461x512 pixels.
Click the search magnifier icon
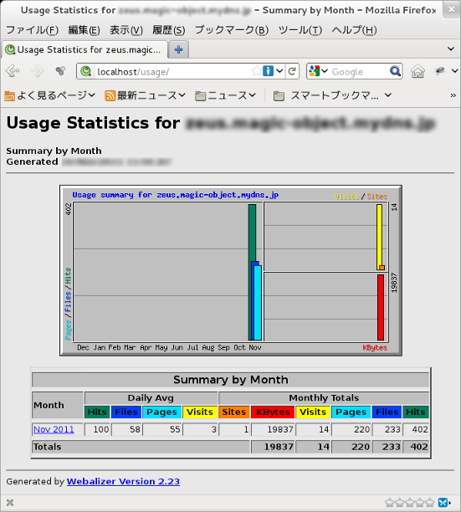point(395,71)
